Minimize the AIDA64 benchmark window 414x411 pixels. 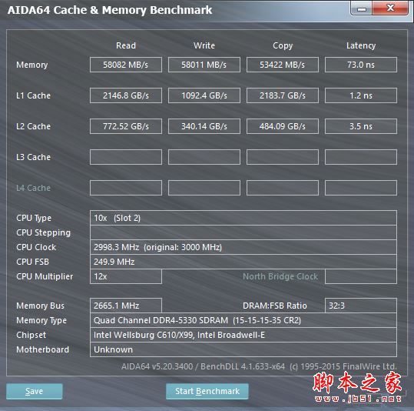[x=362, y=8]
